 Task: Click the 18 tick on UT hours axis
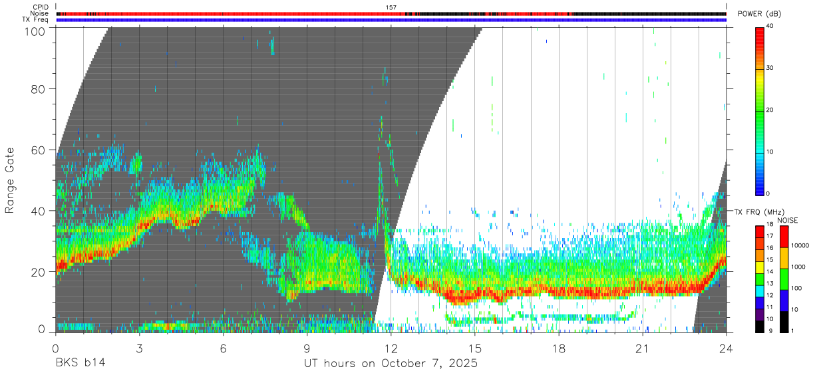(x=559, y=347)
